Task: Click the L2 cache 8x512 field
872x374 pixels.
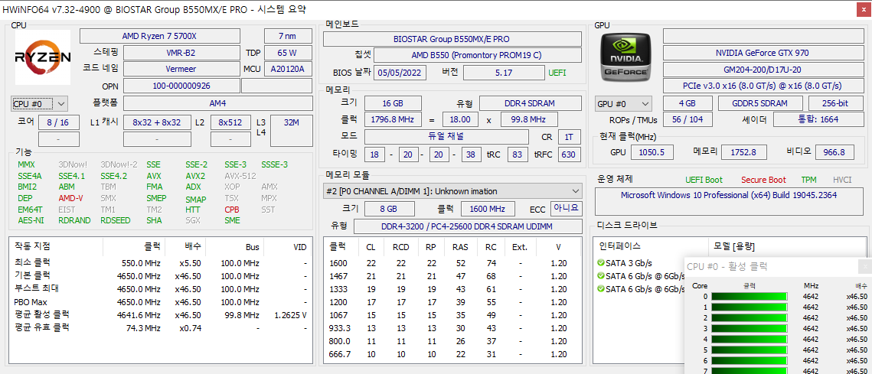Action: [x=230, y=122]
